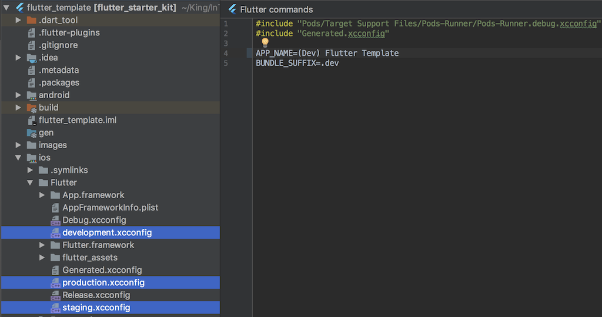
Task: Open the .packages file name
Action: (x=59, y=82)
